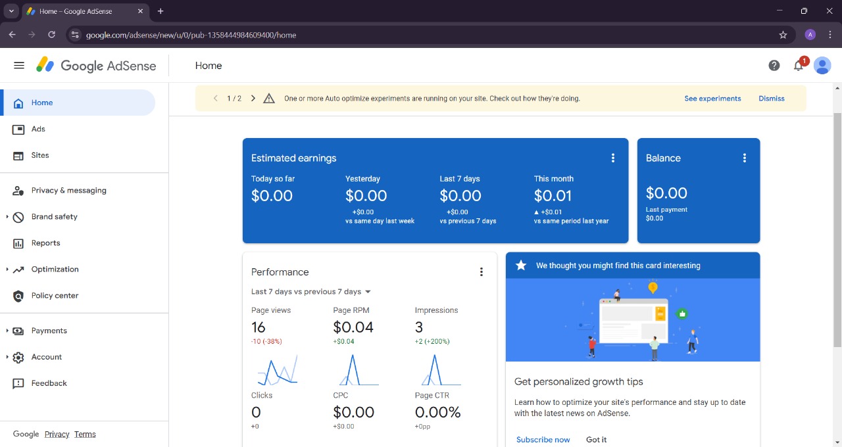Go to the next notification banner
This screenshot has width=842, height=447.
click(253, 99)
